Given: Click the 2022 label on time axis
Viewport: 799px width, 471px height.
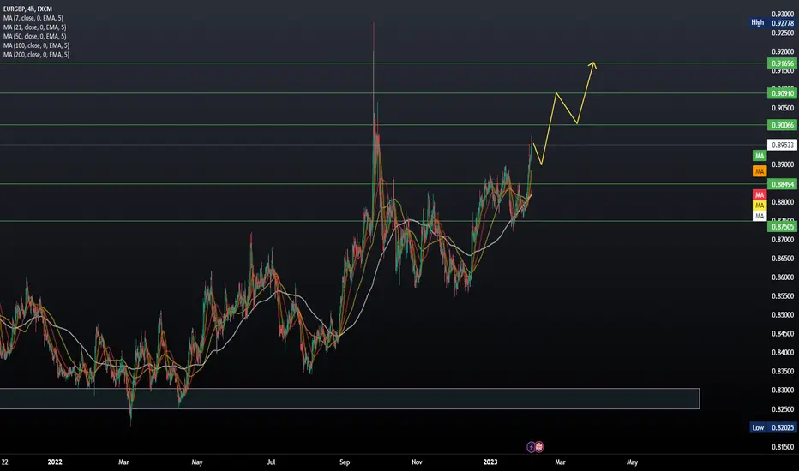Looking at the screenshot, I should pos(55,462).
